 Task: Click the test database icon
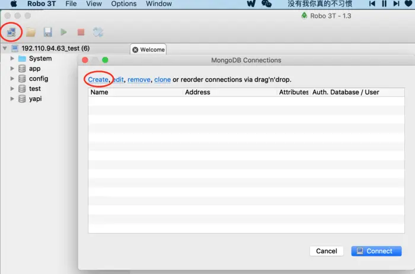click(23, 89)
